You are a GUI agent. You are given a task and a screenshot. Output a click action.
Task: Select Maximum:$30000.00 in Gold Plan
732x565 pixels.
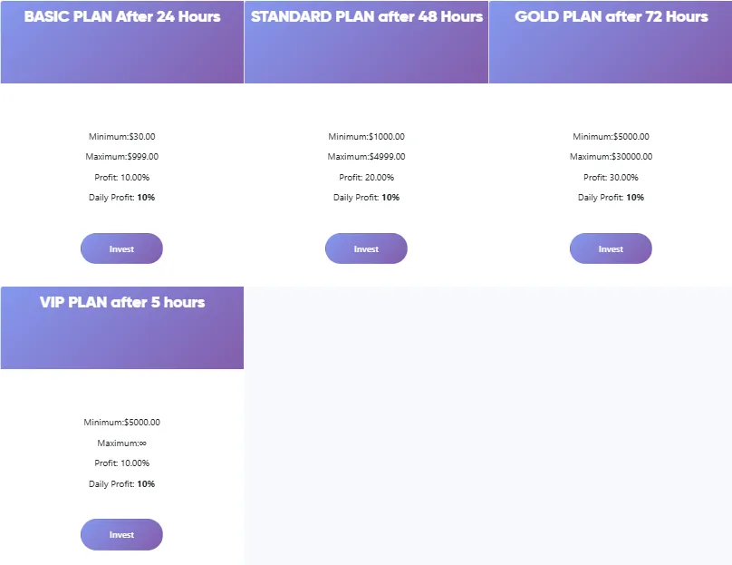click(x=611, y=157)
